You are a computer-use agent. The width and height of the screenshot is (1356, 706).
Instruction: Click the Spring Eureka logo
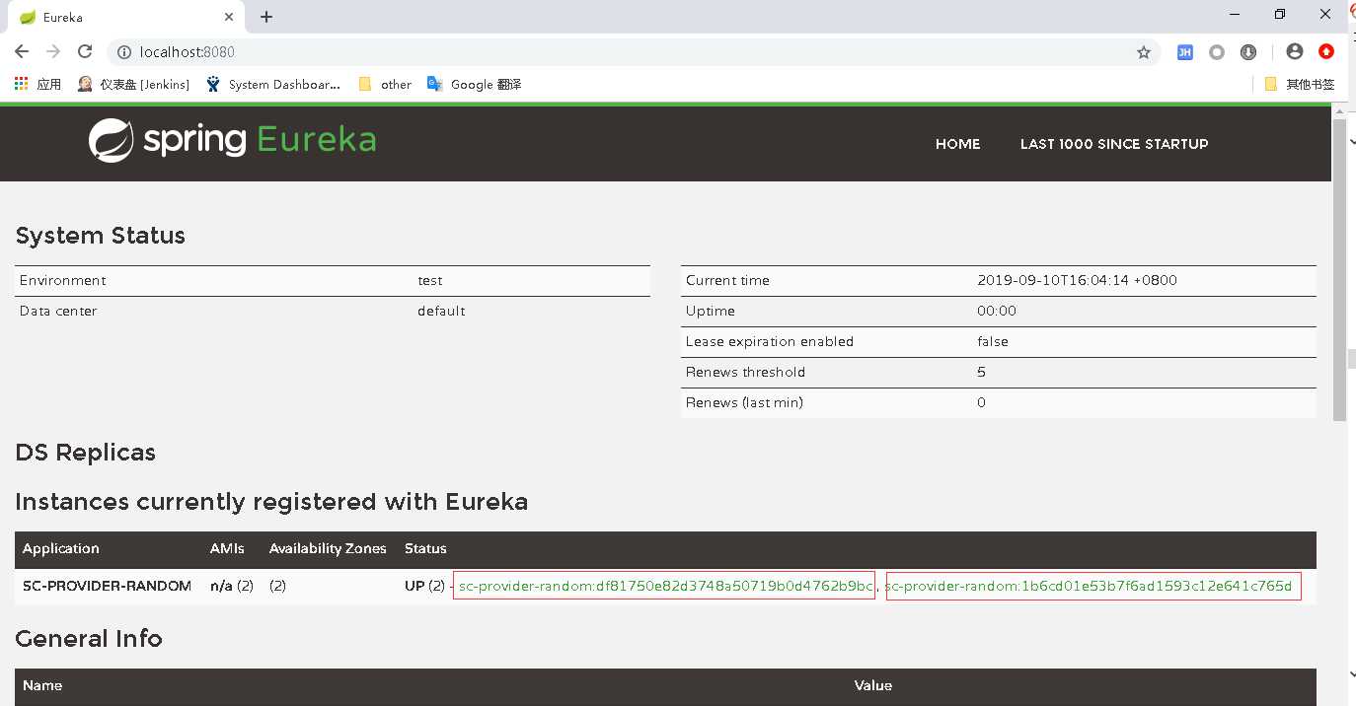click(x=232, y=140)
